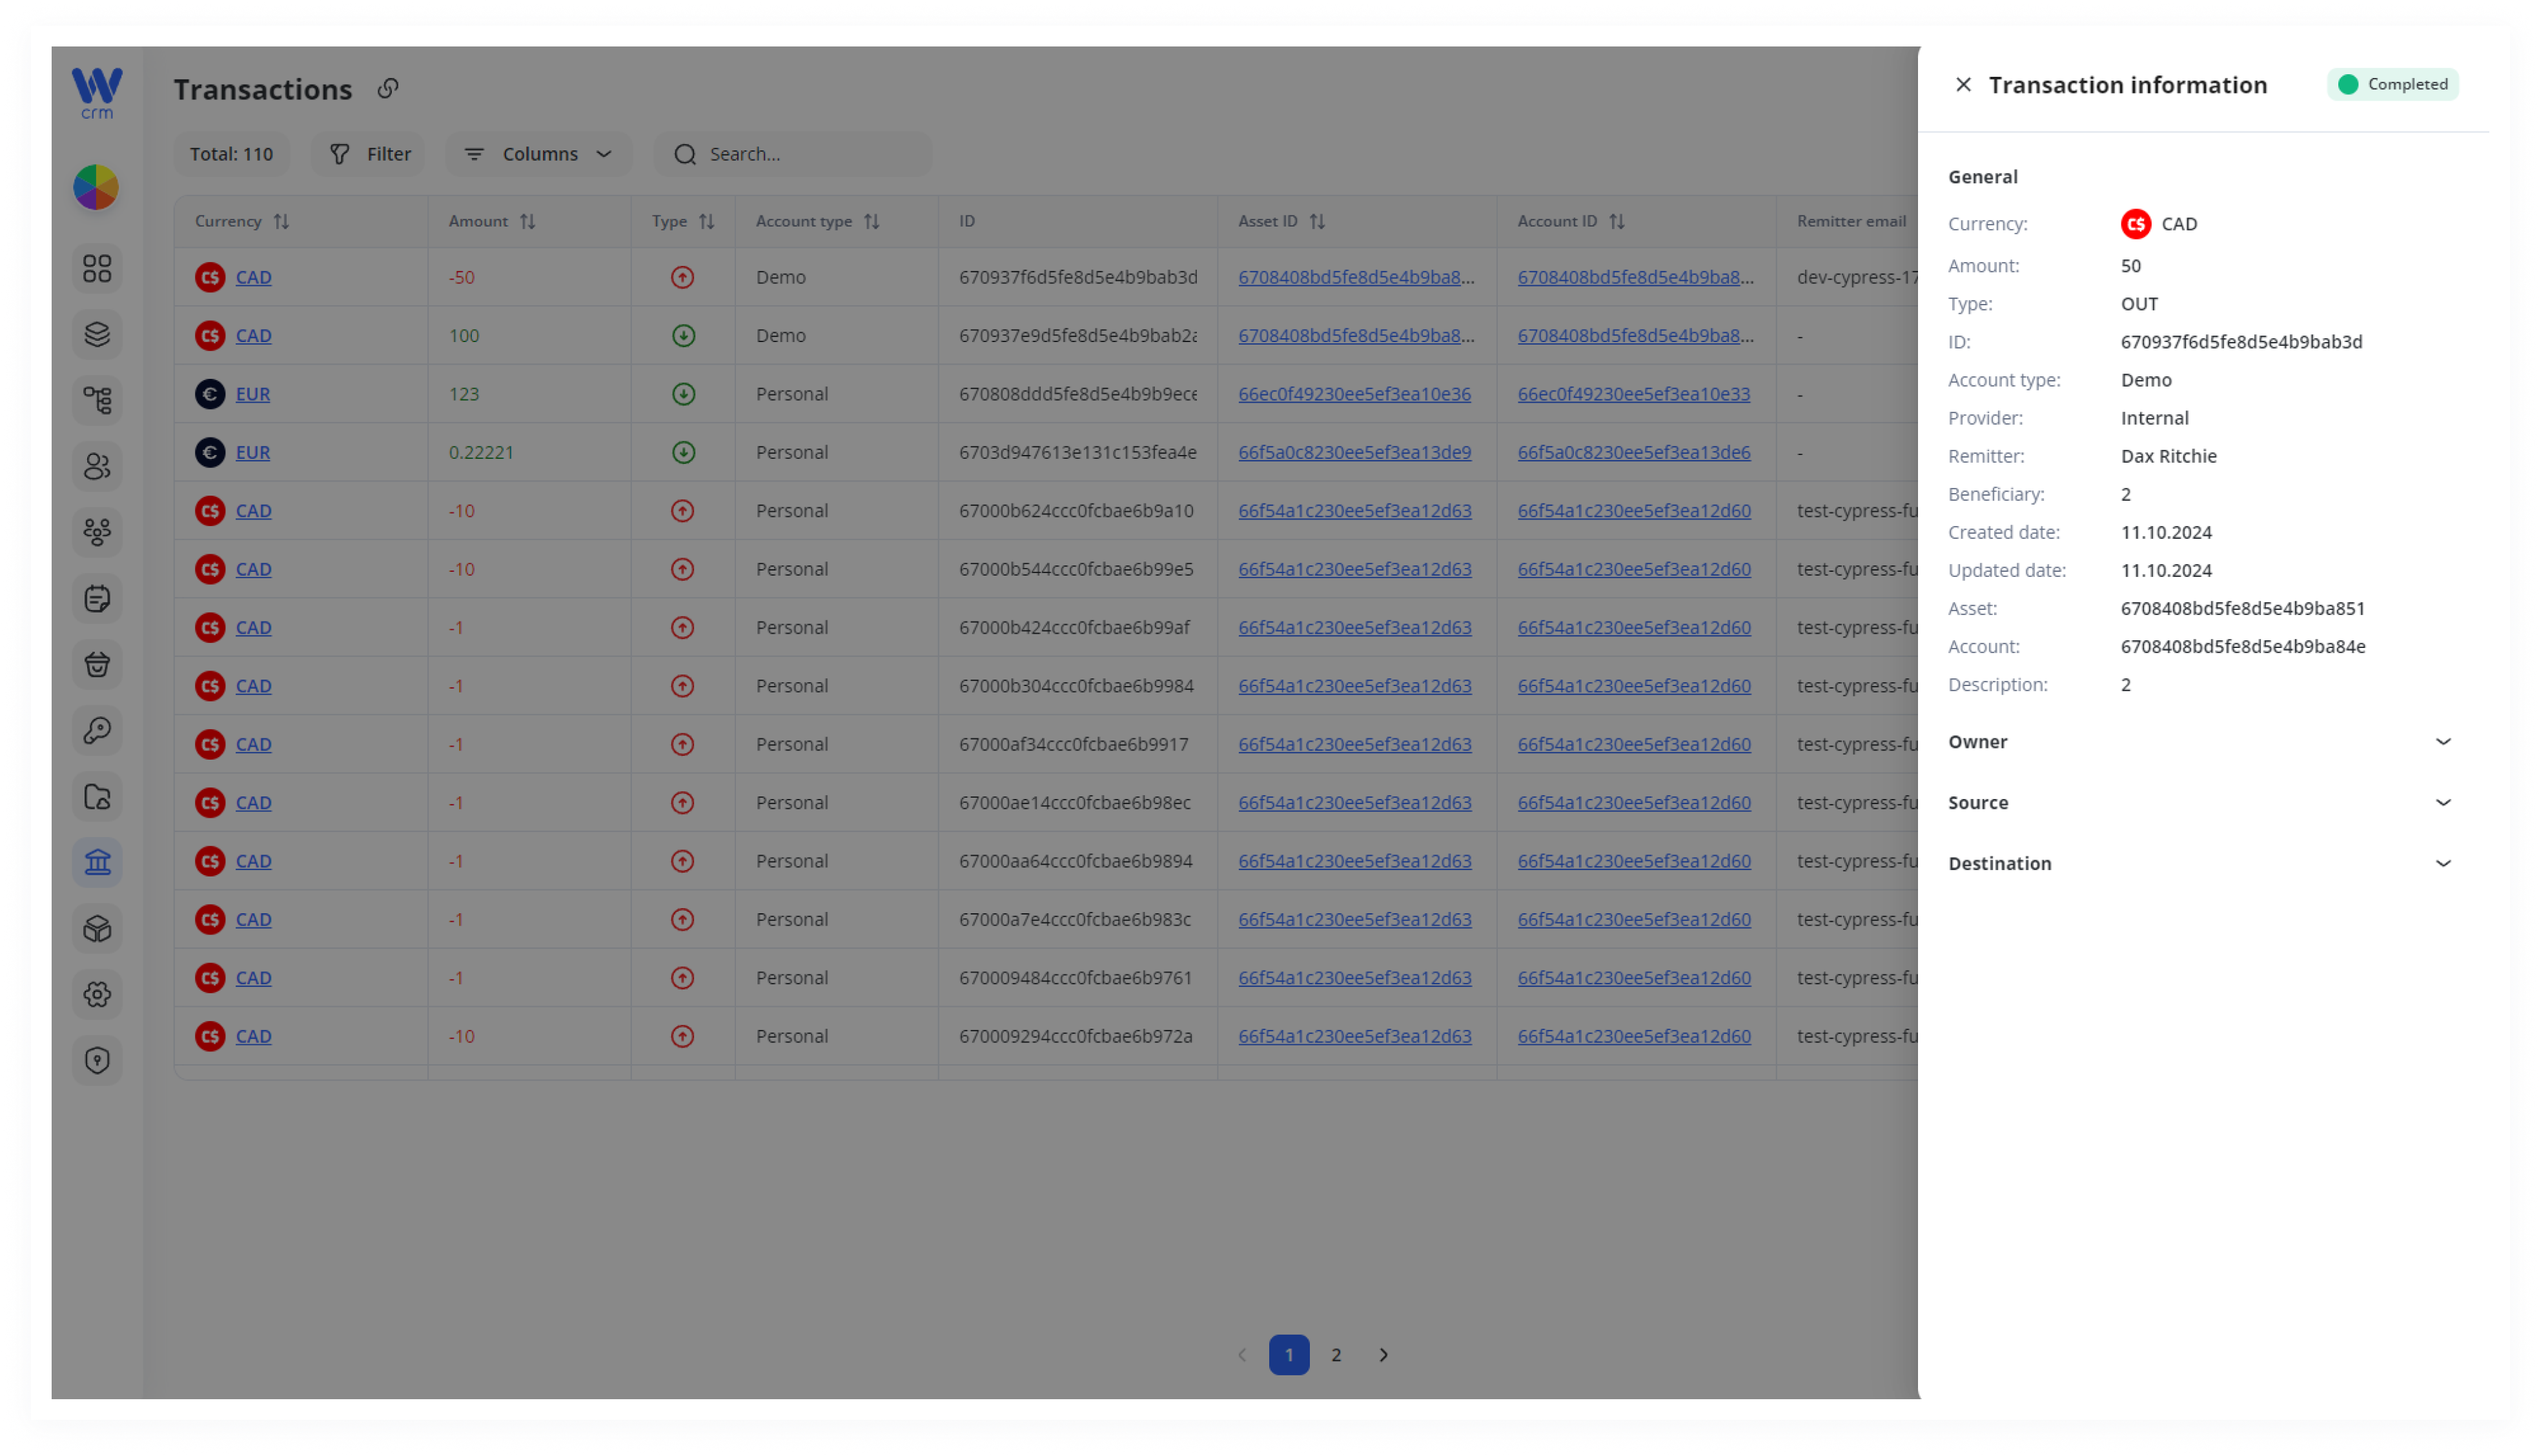Image resolution: width=2541 pixels, height=1456 pixels.
Task: Open the stacked layers icon in sidebar
Action: 97,334
